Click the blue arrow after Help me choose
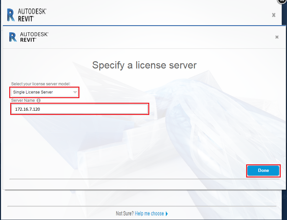 coord(167,214)
